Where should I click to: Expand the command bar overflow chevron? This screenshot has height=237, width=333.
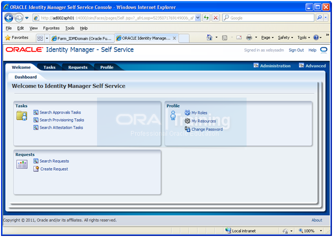tap(328, 34)
